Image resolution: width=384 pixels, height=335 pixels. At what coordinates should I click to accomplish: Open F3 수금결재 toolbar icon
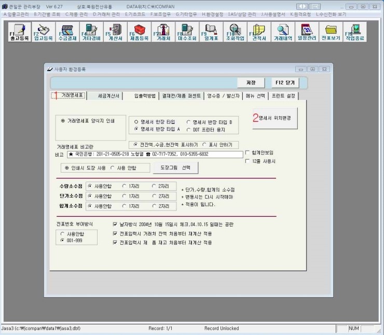[x=67, y=32]
